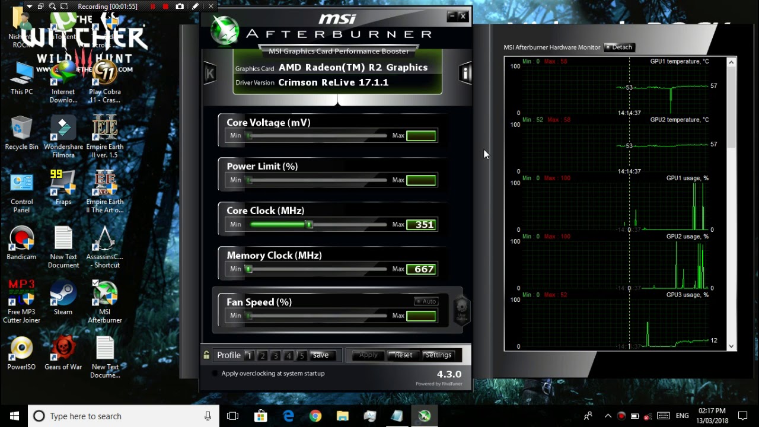Click the Core Voltage value field
Screen dimensions: 759x427
(x=422, y=136)
